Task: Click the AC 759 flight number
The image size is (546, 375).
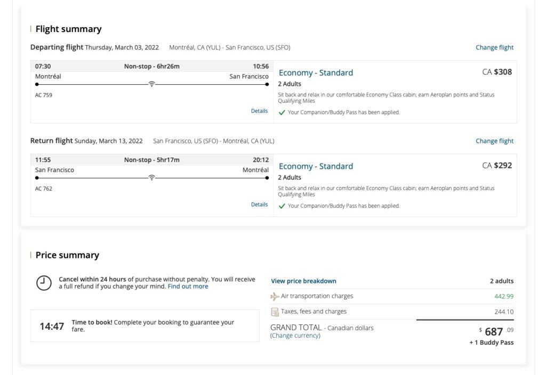Action: 44,95
